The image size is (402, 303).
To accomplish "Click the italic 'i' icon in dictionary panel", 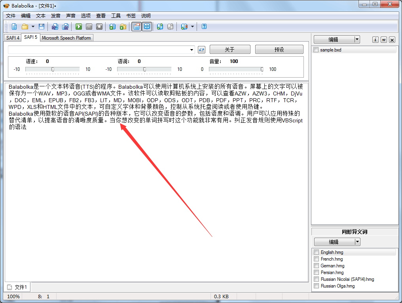I will pos(375,40).
